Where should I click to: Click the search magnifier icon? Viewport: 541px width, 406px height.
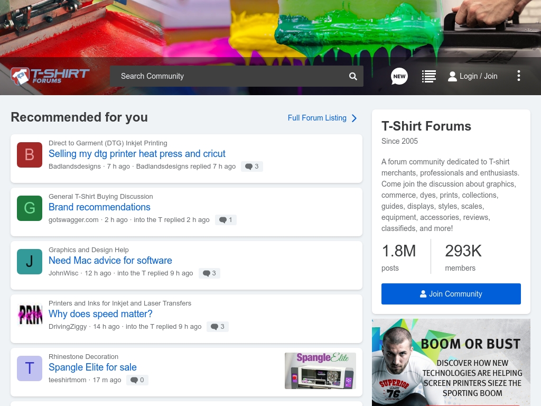[353, 76]
